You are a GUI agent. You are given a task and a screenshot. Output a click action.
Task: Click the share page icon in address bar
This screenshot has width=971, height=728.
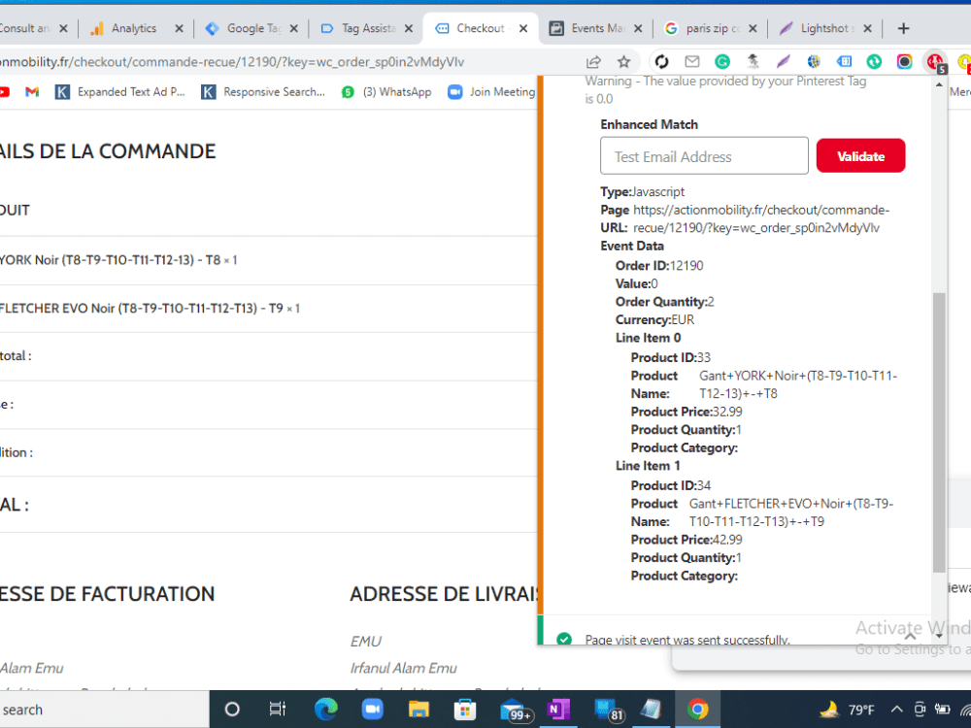coord(593,62)
